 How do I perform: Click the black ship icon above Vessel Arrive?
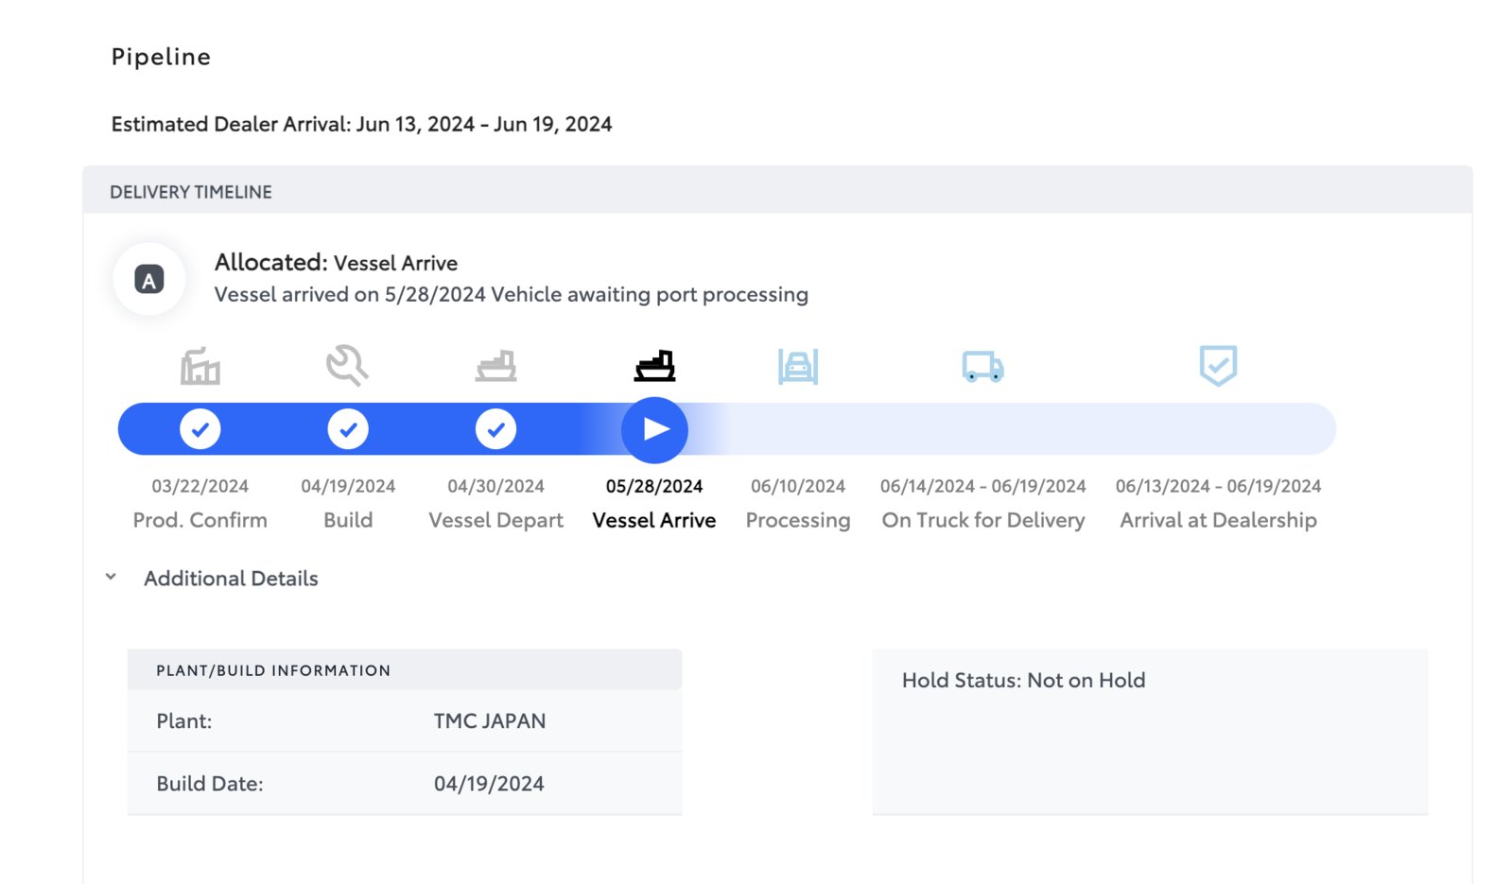(x=654, y=366)
